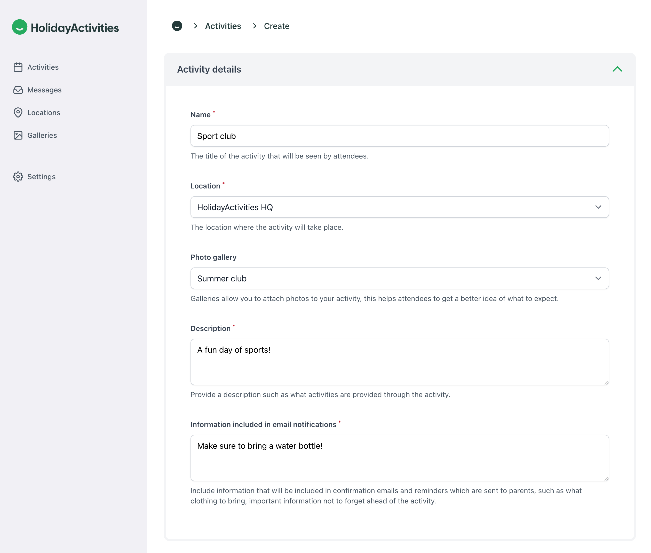Go to Messages in sidebar

(x=44, y=90)
